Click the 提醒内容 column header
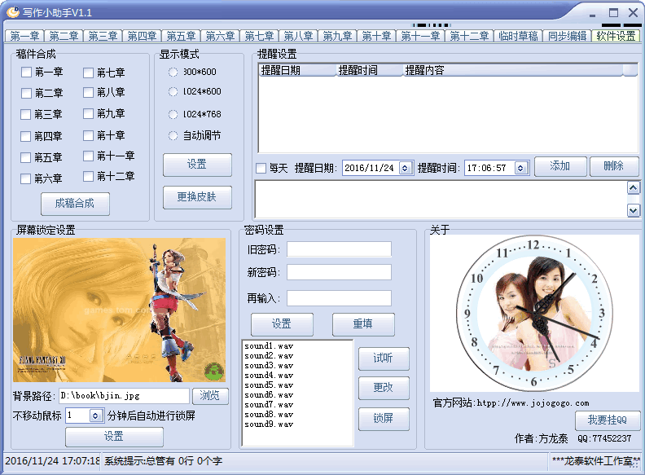Screen dimensions: 645x475 [x=512, y=70]
